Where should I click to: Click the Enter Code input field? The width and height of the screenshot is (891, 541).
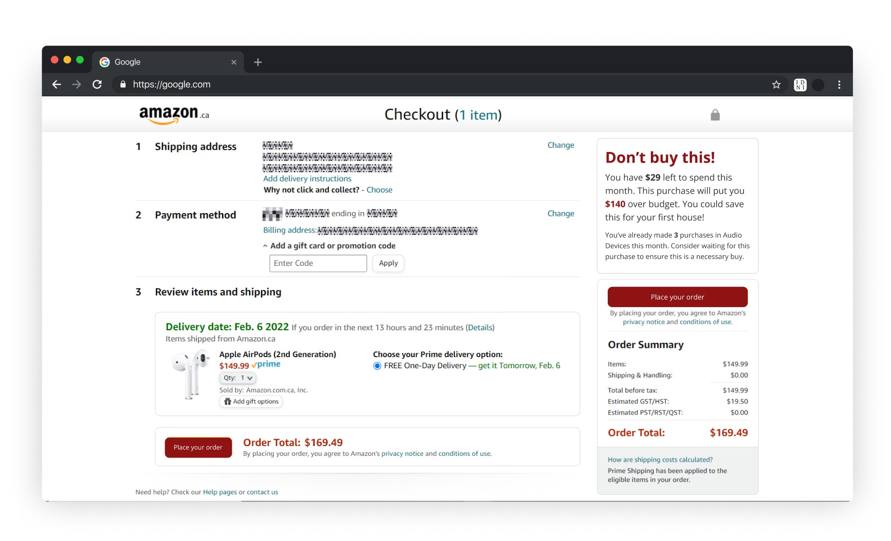(318, 263)
